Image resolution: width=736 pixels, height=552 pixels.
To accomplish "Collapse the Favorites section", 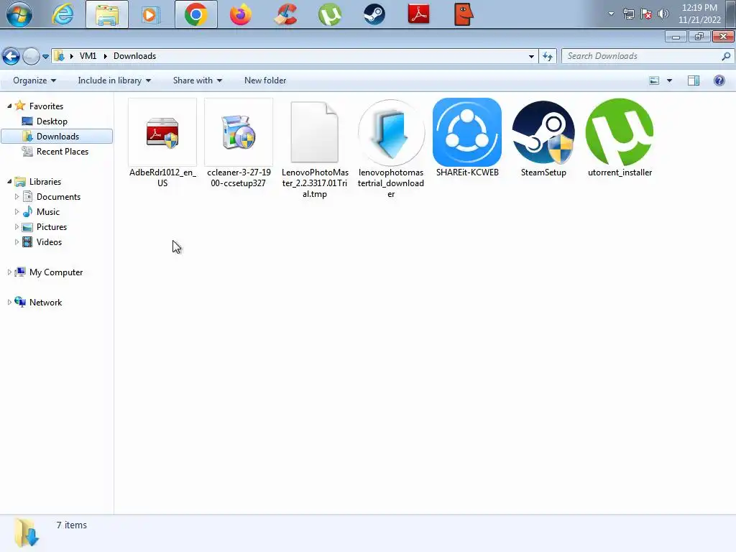I will (9, 106).
